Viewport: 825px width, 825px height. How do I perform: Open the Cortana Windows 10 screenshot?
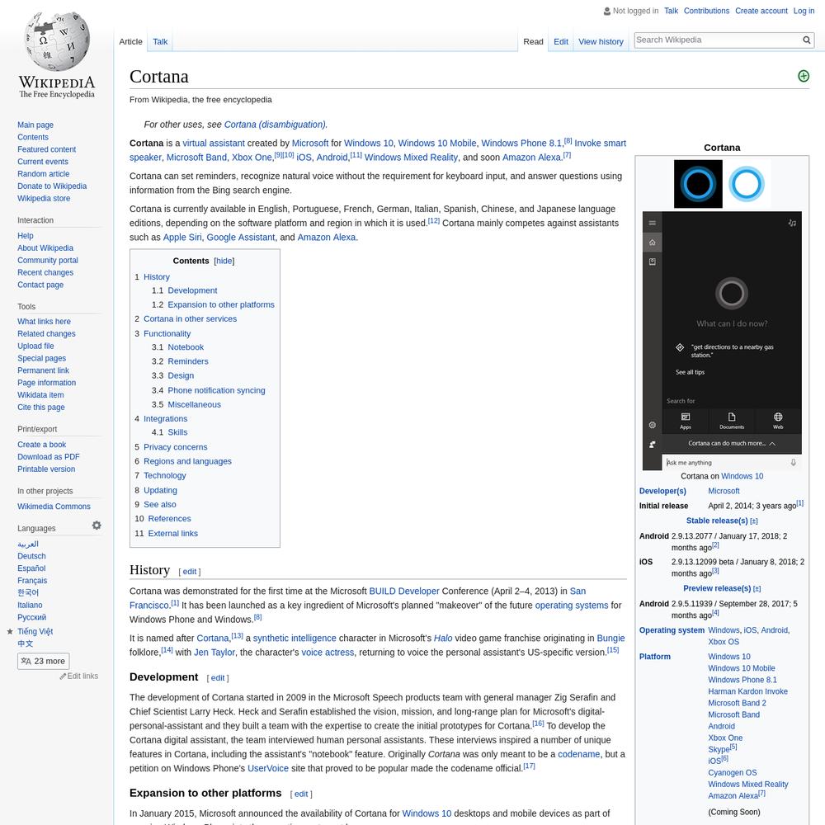pyautogui.click(x=722, y=341)
